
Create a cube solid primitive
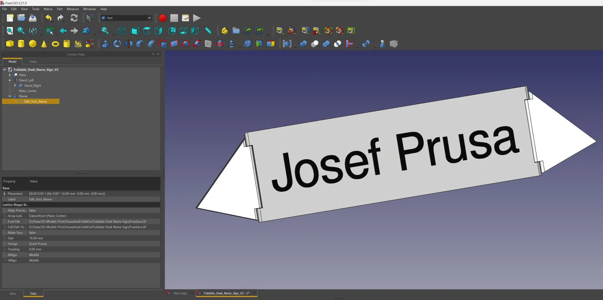(x=10, y=44)
